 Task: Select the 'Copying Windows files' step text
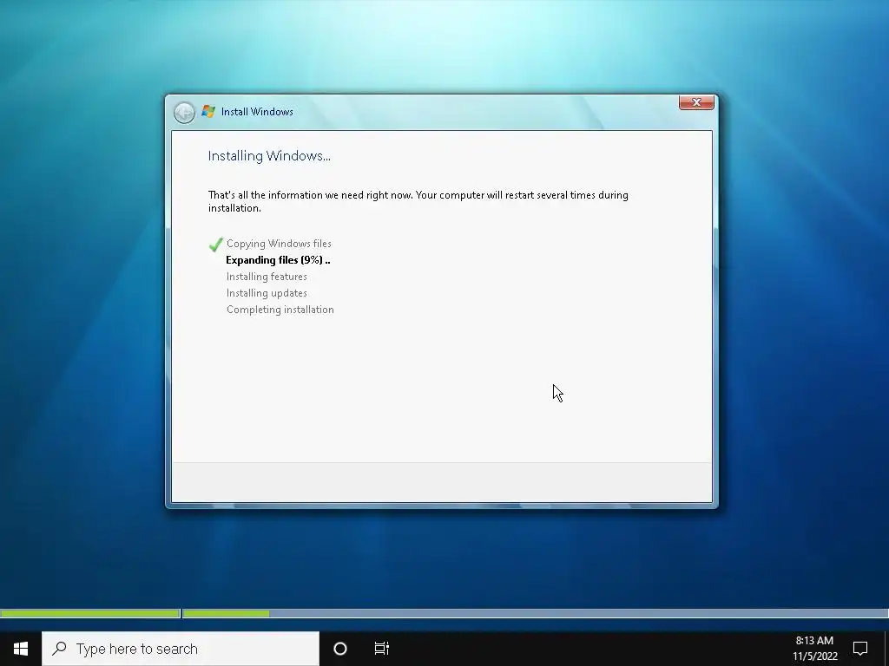coord(279,244)
